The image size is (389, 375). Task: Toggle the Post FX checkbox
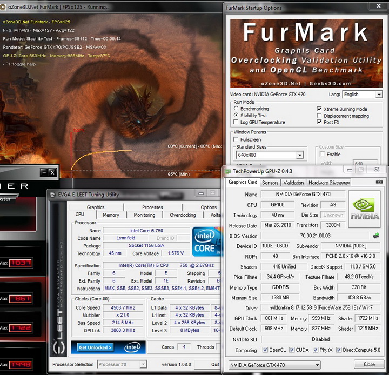click(x=319, y=122)
